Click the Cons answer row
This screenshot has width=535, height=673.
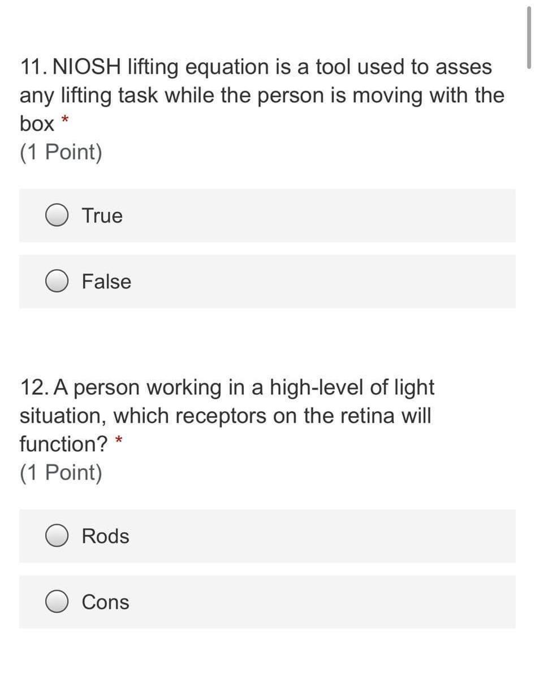click(267, 602)
